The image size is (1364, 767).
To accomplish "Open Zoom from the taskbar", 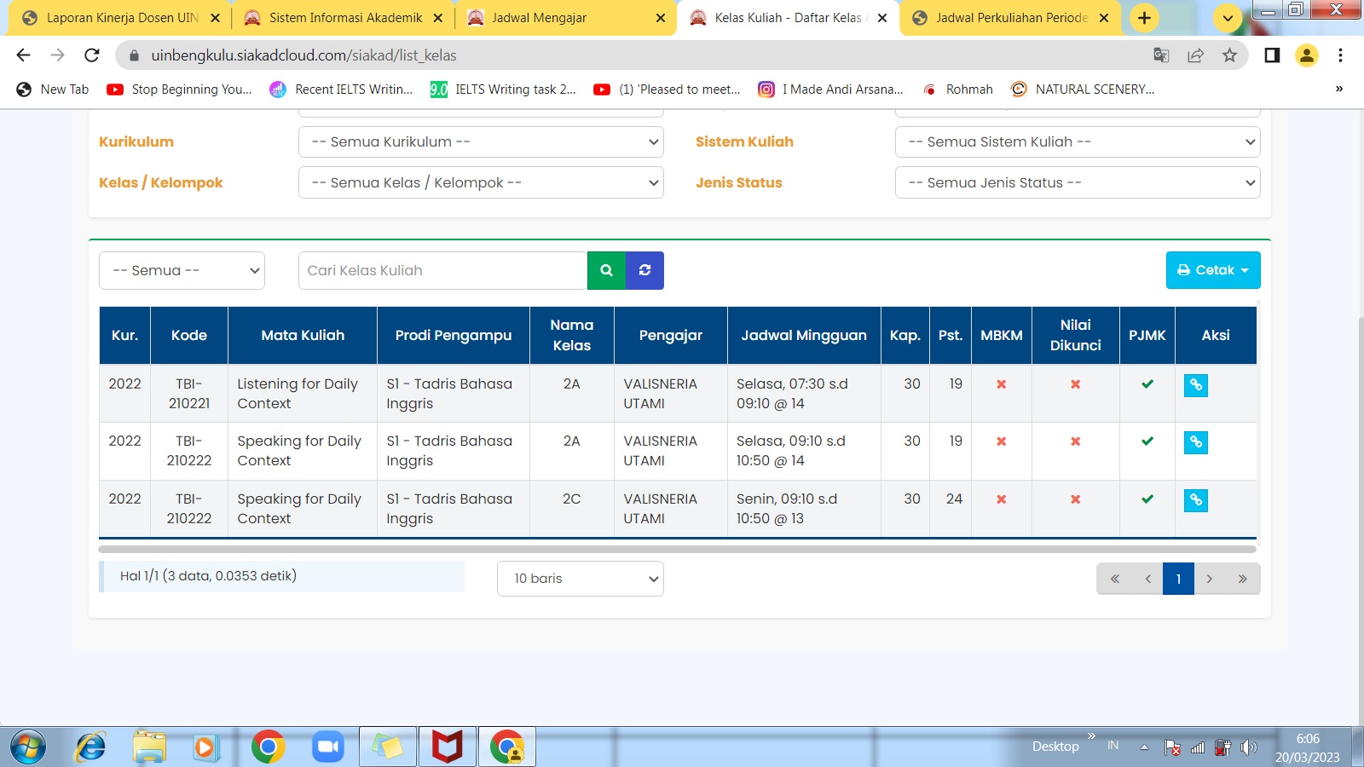I will (327, 747).
